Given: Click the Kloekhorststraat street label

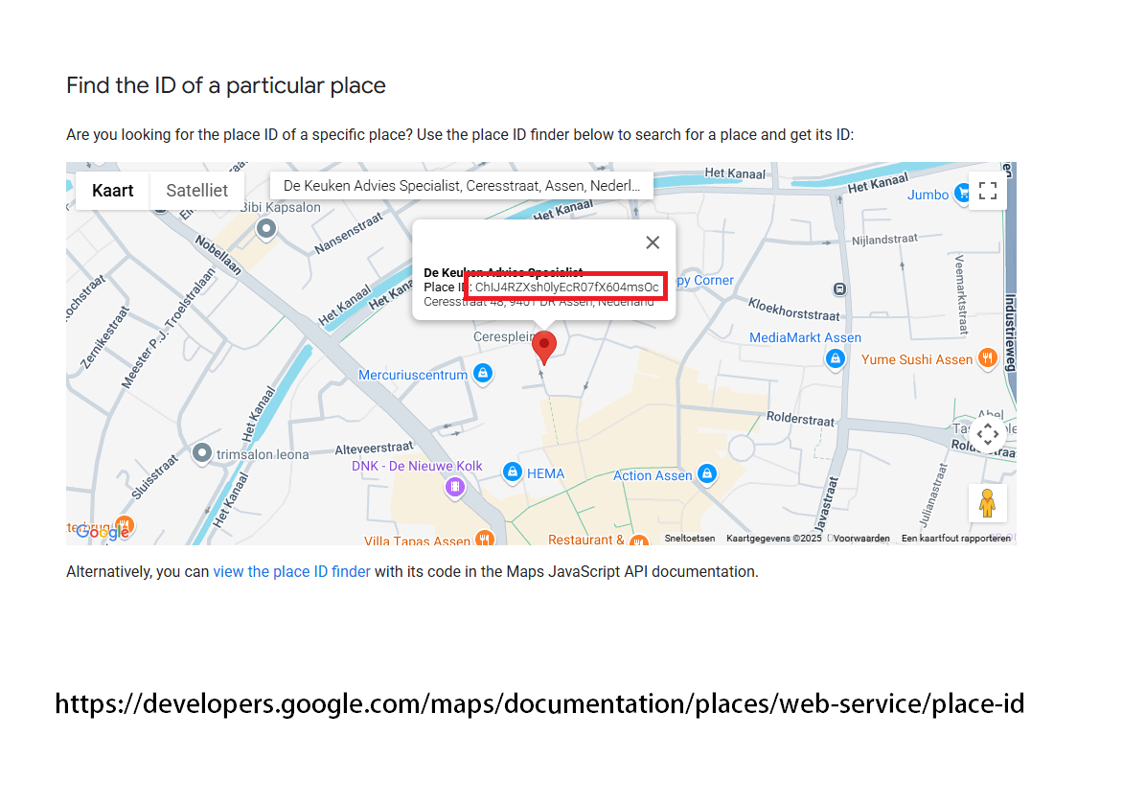Looking at the screenshot, I should click(x=793, y=310).
